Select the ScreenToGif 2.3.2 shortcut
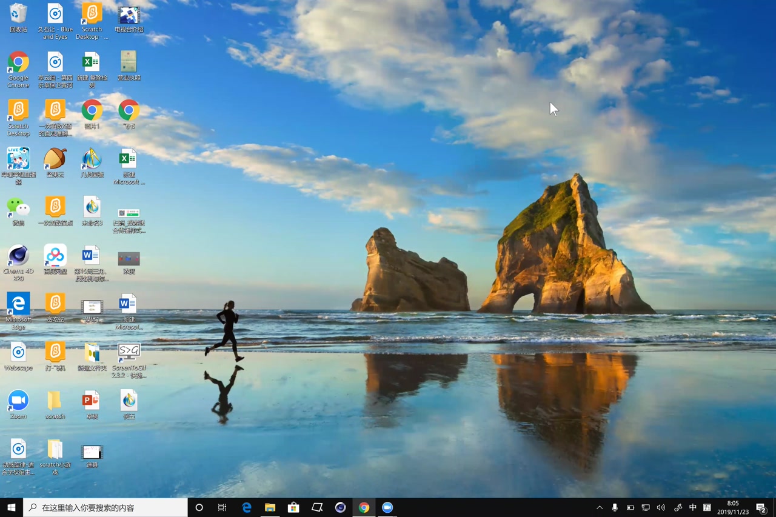The image size is (776, 517). click(x=129, y=360)
